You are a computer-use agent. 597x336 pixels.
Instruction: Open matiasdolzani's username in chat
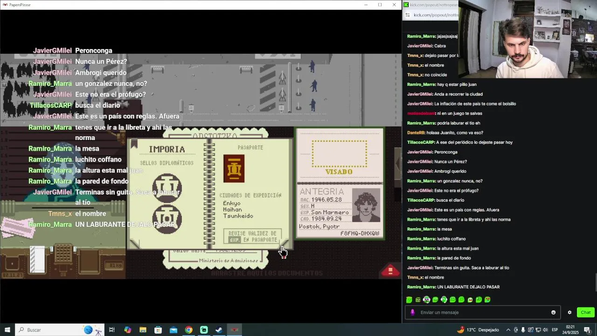(421, 113)
